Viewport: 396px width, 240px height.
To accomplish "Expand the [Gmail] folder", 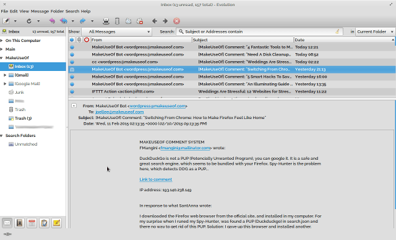I will (x=5, y=75).
